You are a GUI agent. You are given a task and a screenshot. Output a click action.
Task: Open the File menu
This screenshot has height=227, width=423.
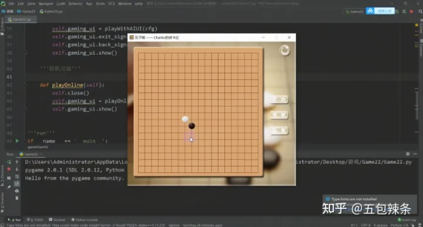point(11,4)
